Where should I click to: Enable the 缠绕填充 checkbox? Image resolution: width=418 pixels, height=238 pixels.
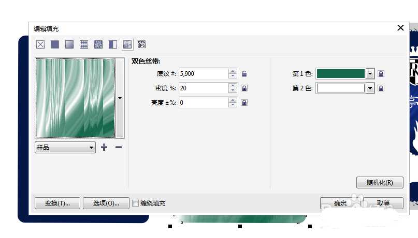(x=136, y=203)
